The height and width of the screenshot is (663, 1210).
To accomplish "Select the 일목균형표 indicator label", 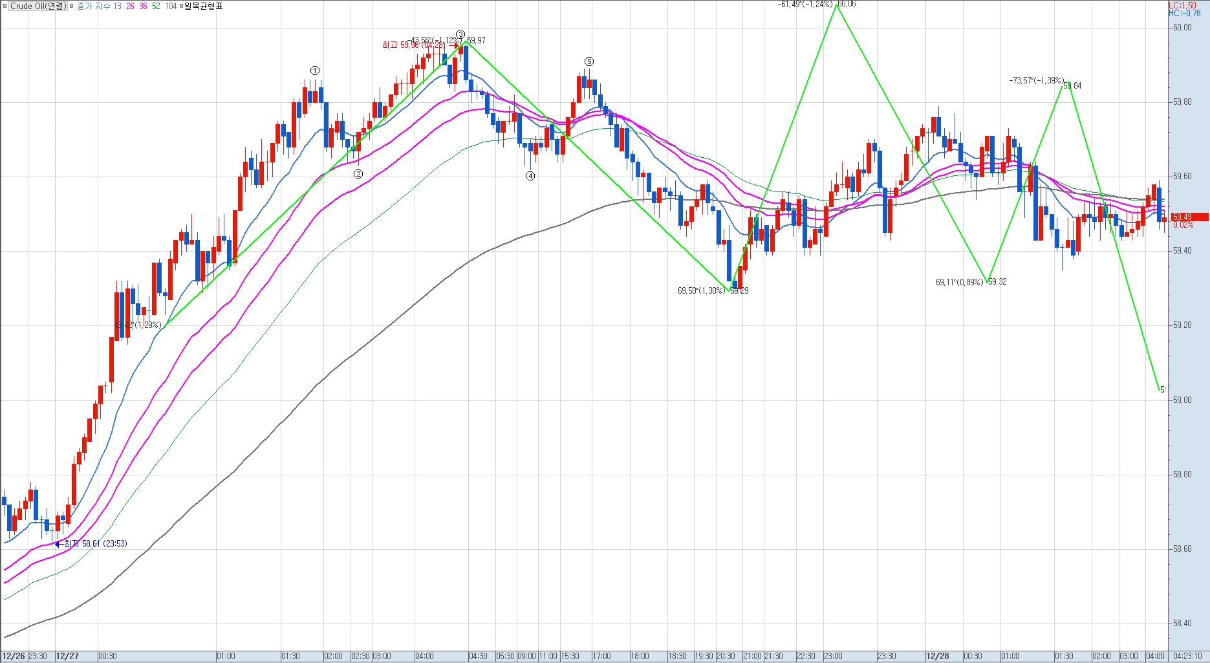I will (203, 6).
